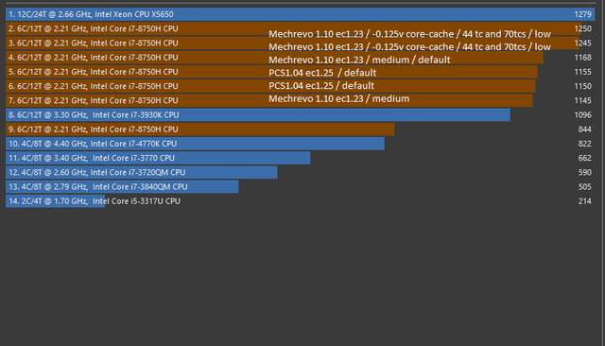Click the score value 1145
The width and height of the screenshot is (605, 346).
click(582, 100)
